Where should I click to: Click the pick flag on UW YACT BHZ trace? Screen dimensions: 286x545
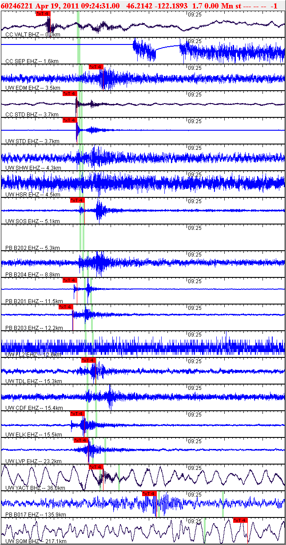96,467
